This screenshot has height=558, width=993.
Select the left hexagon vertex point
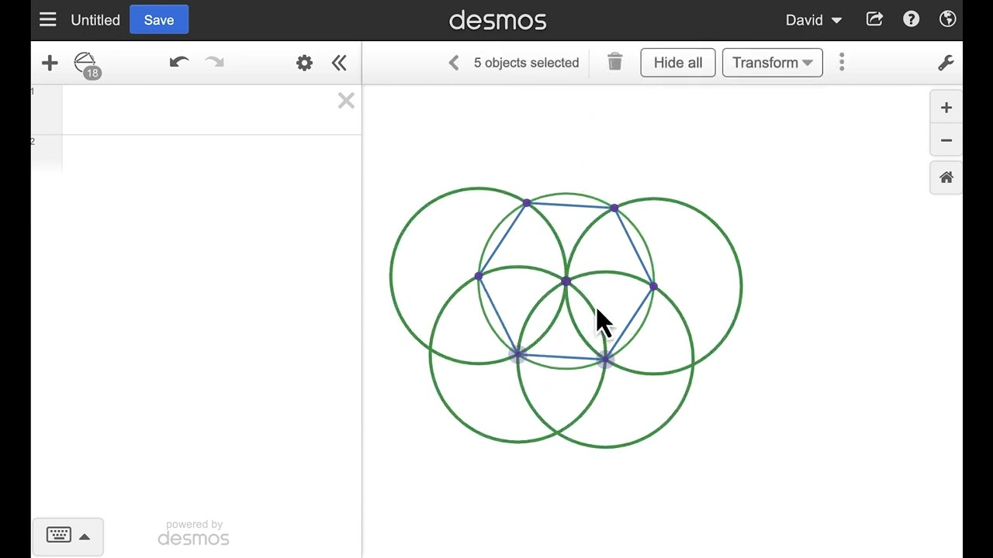click(479, 276)
